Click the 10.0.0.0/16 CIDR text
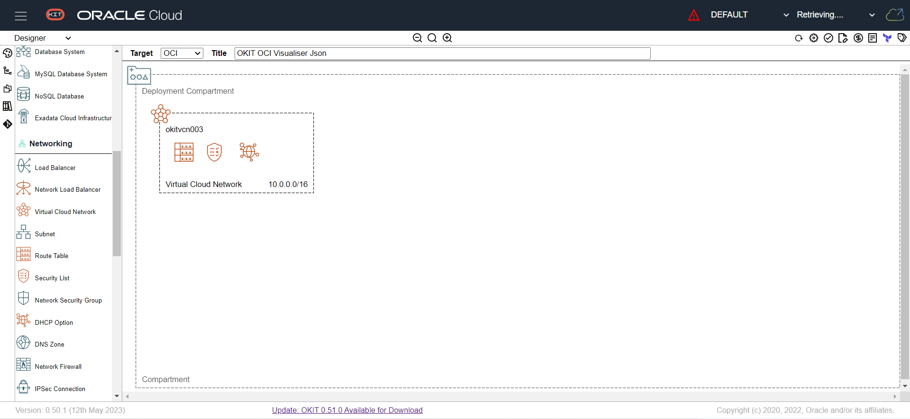Image resolution: width=910 pixels, height=419 pixels. point(288,184)
